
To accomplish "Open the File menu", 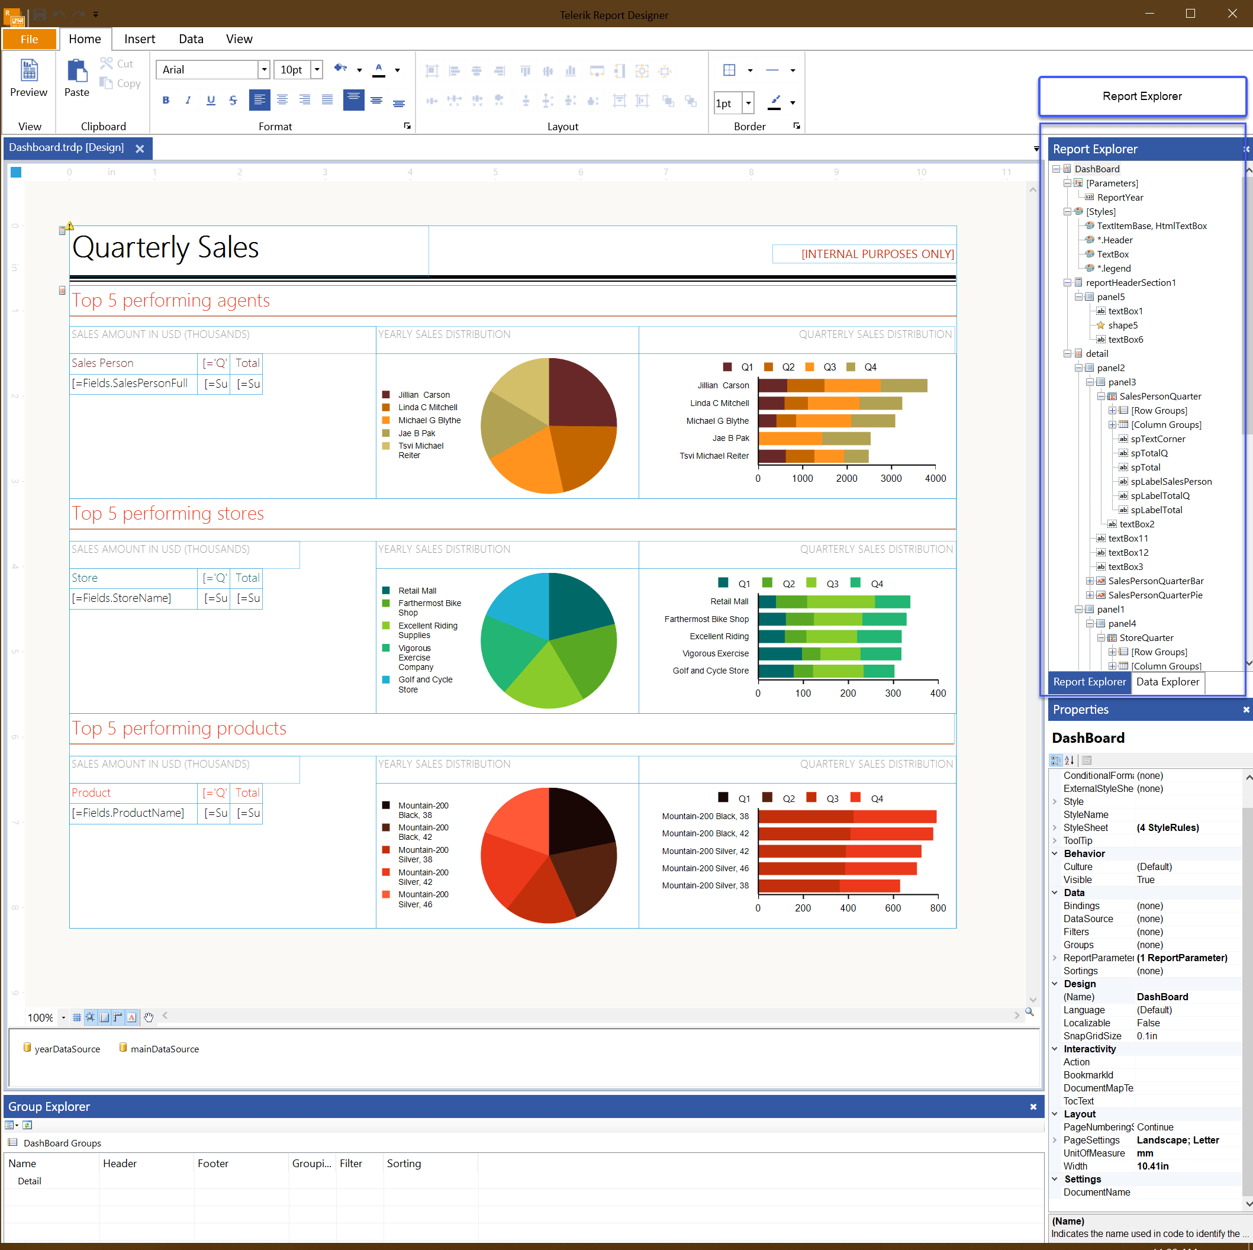I will (29, 39).
